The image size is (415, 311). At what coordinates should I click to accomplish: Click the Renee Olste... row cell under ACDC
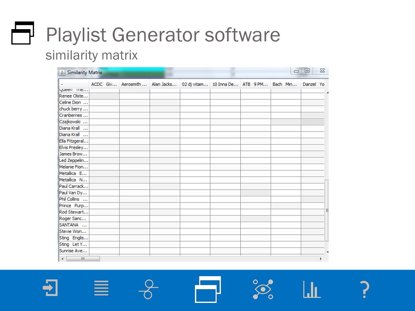[x=104, y=96]
